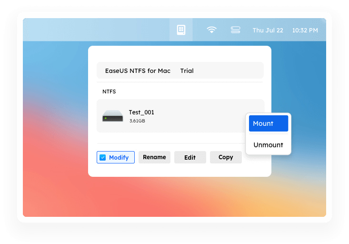The height and width of the screenshot is (244, 349).
Task: Select the Test_001 volume name
Action: [x=141, y=112]
